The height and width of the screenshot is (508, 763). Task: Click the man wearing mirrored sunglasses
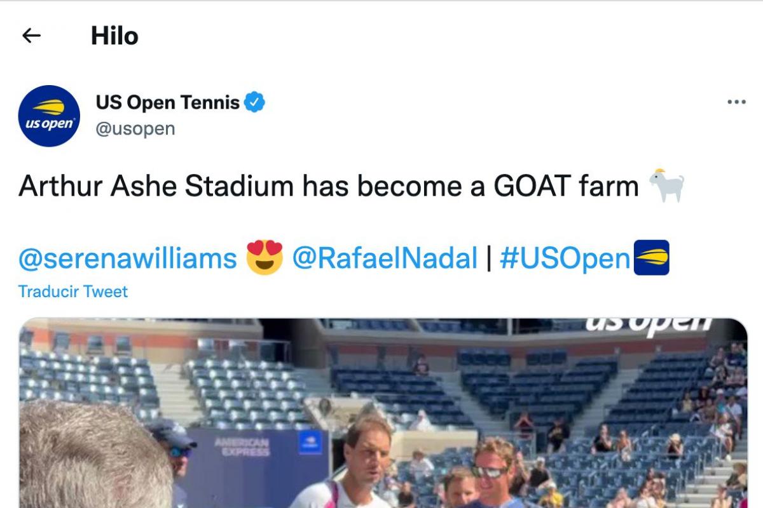coord(493,469)
